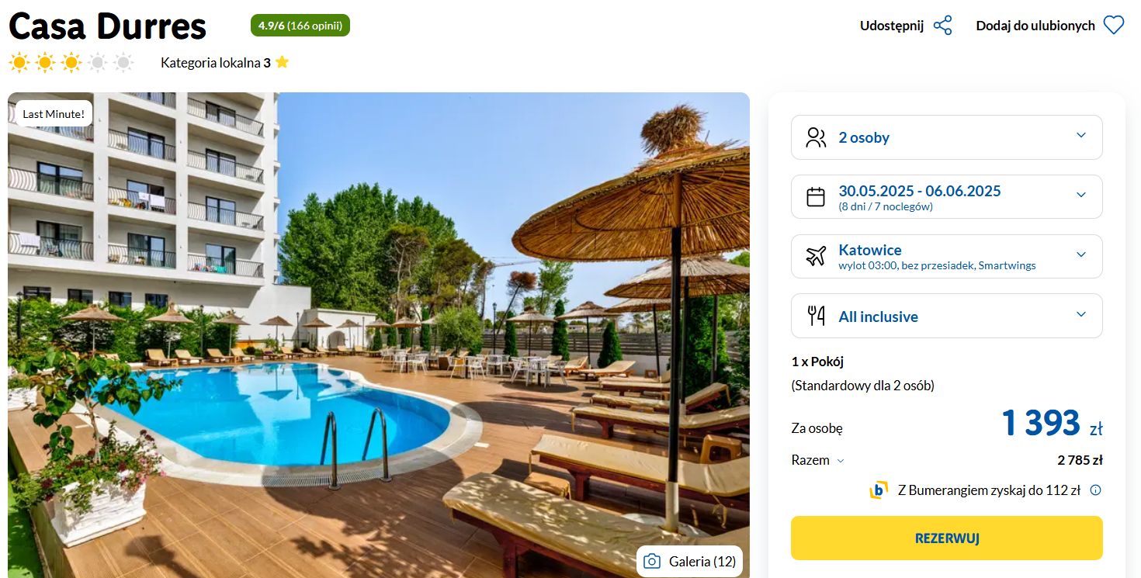1141x578 pixels.
Task: Click the people icon in guests field
Action: tap(816, 137)
